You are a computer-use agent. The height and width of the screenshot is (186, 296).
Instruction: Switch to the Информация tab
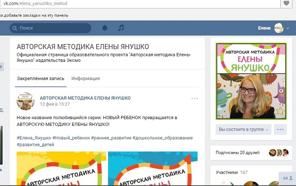click(x=85, y=78)
